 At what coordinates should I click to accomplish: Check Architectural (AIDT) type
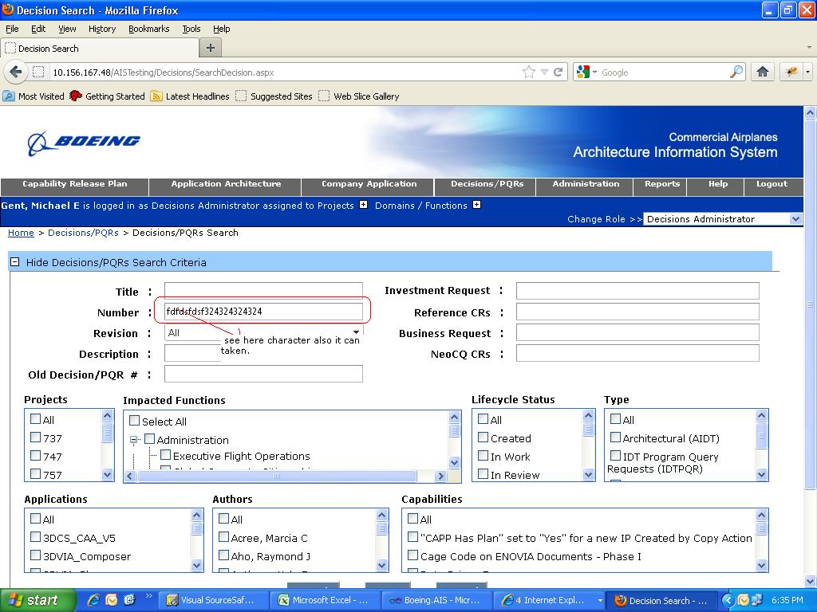tap(615, 437)
